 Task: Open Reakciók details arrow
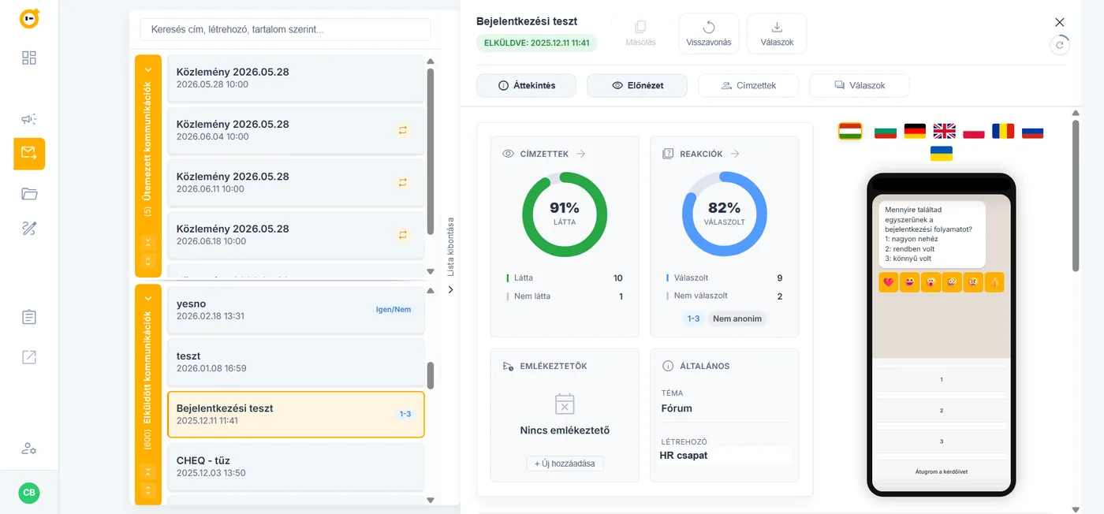734,154
